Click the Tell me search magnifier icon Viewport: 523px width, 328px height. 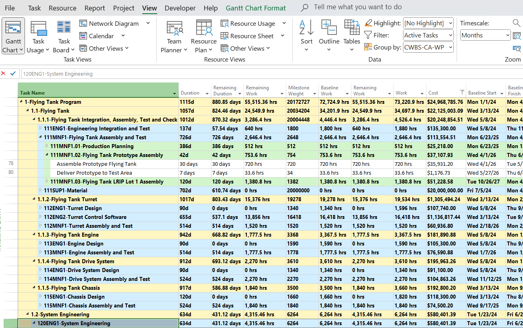coord(305,7)
